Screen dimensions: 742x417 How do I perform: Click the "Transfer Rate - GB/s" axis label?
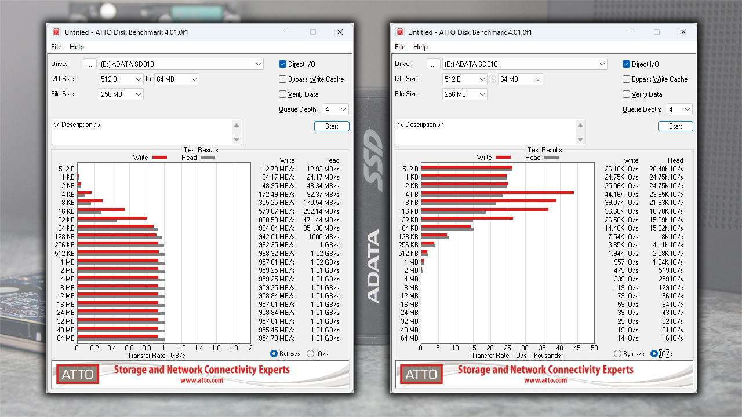157,356
